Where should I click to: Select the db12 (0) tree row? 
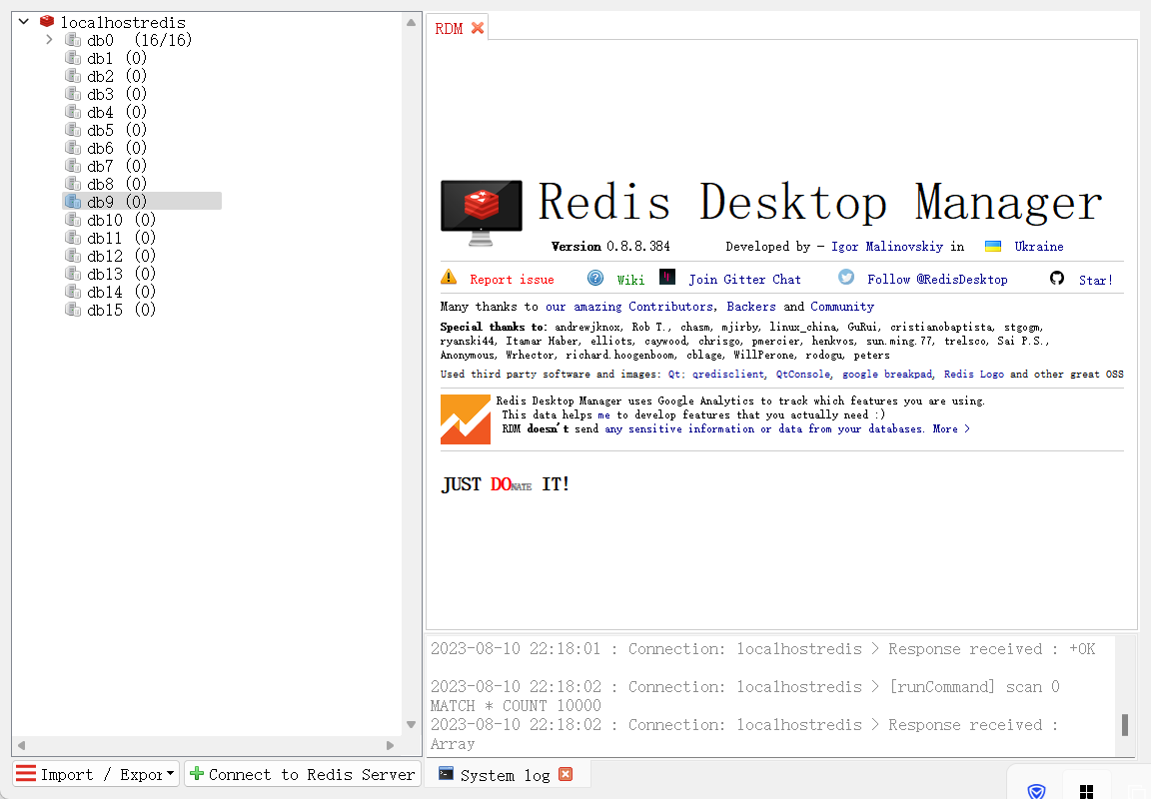(121, 256)
